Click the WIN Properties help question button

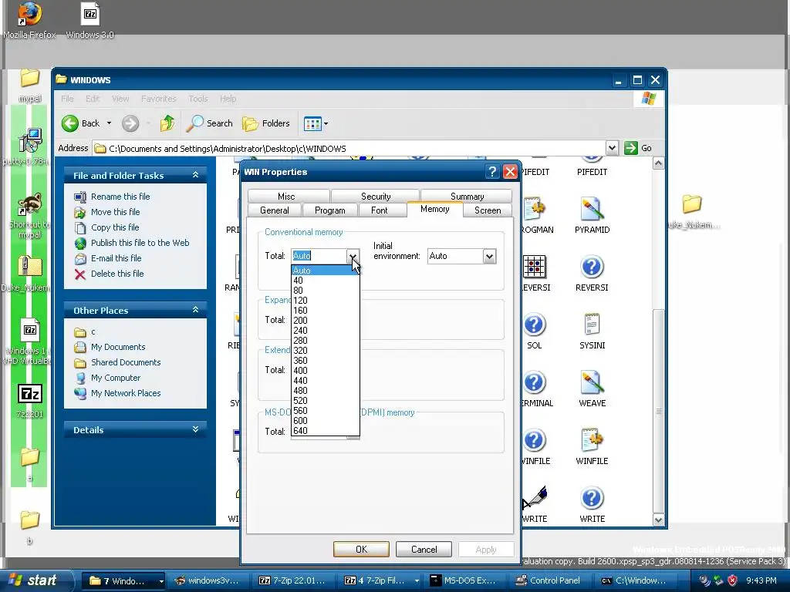pos(492,172)
